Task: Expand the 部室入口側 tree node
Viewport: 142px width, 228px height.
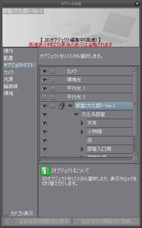Action: coord(82,149)
